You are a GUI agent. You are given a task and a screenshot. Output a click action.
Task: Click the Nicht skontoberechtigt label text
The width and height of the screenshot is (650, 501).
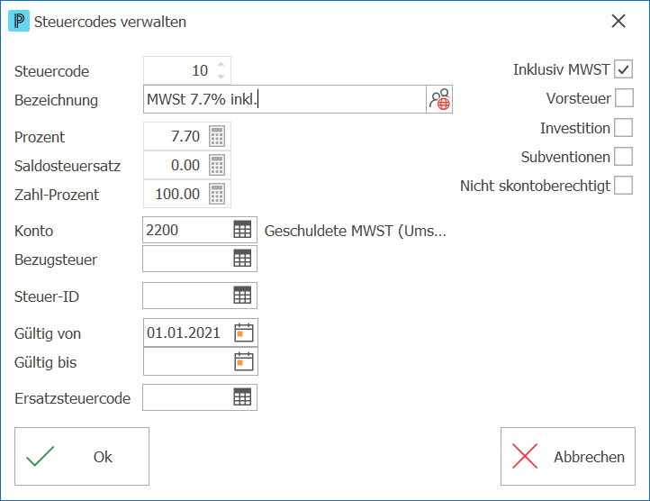(x=535, y=186)
